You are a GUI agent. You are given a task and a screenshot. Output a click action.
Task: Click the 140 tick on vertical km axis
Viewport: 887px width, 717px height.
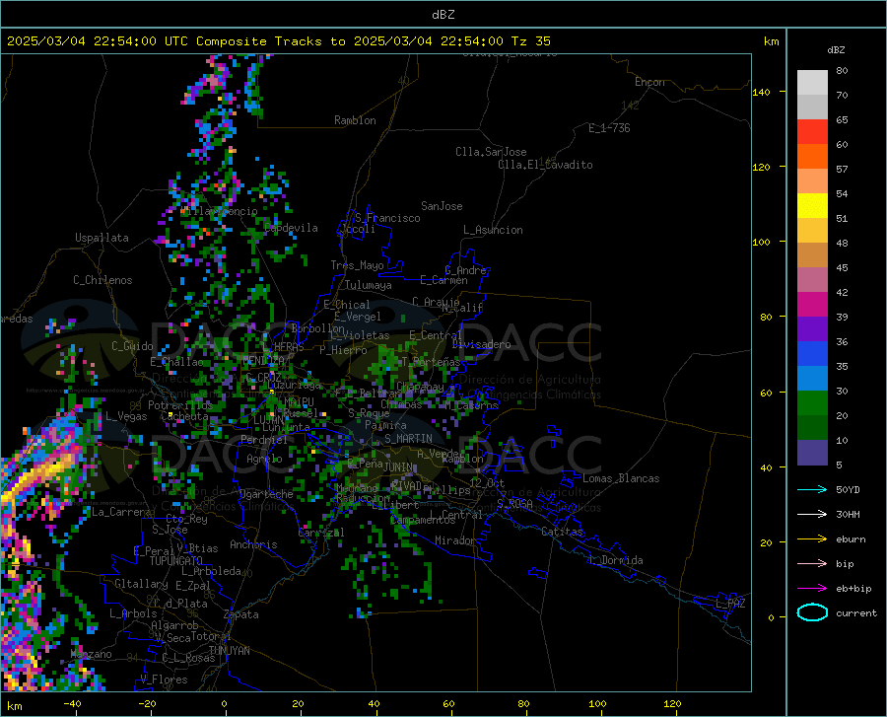coord(761,92)
